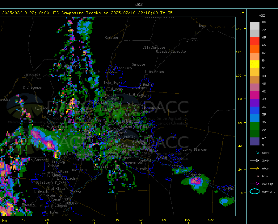Click the UTC Composite Tracks timestamp header

[x=87, y=13]
